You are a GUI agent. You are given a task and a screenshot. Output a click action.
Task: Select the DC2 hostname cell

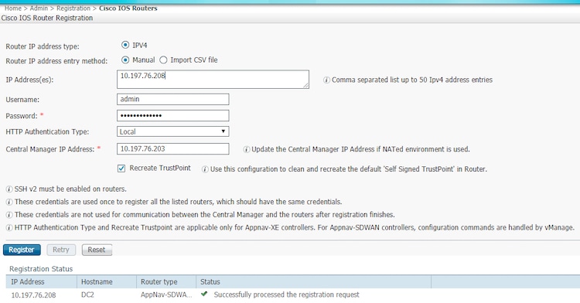click(87, 294)
